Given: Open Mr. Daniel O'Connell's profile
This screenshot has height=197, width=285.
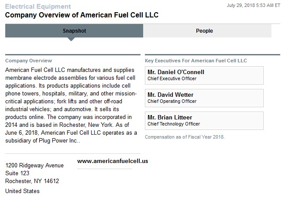Looking at the screenshot, I should tap(175, 72).
